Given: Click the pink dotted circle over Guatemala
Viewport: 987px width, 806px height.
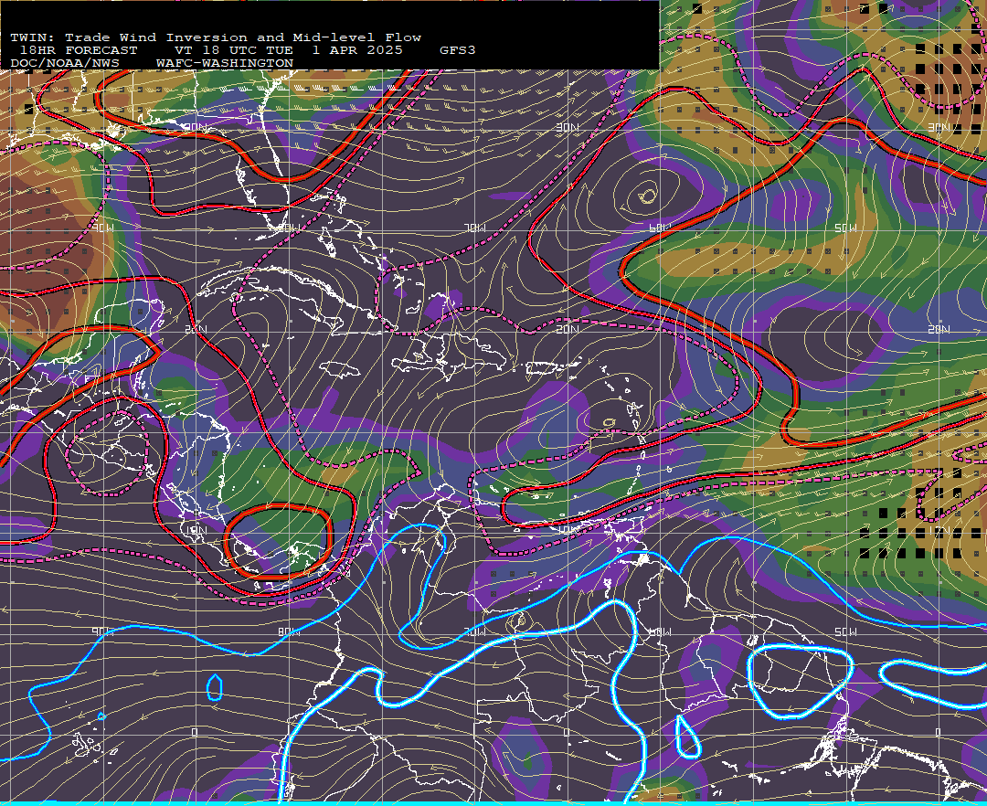Looking at the screenshot, I should click(107, 453).
